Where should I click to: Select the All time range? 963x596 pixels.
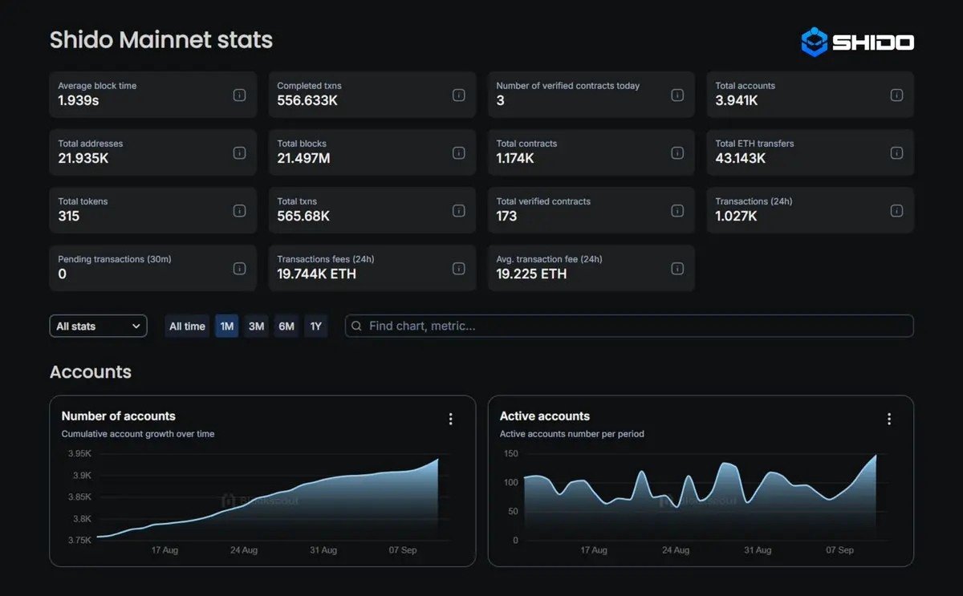[x=187, y=326]
